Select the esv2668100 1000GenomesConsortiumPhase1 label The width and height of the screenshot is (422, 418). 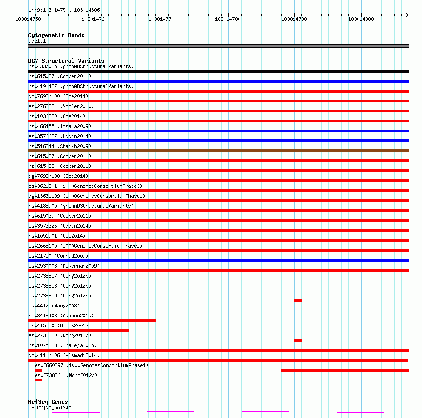coord(85,246)
